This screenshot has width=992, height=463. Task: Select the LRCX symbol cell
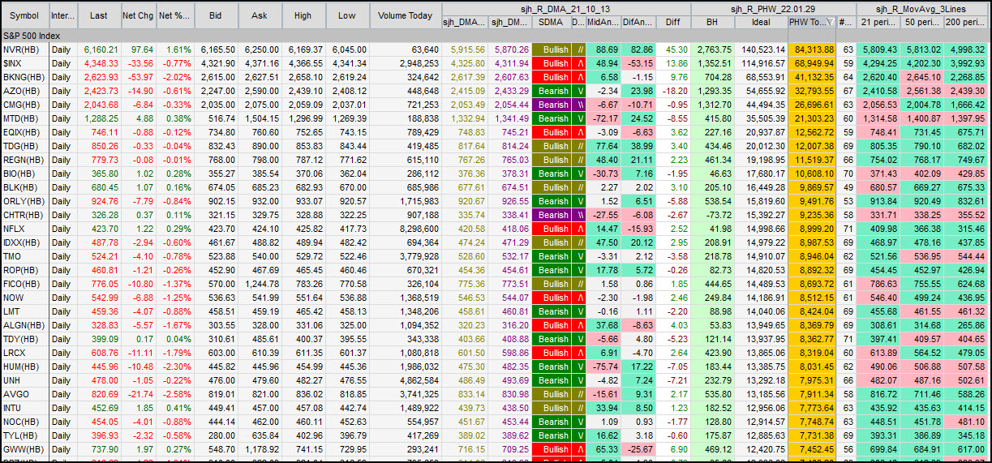tap(24, 353)
